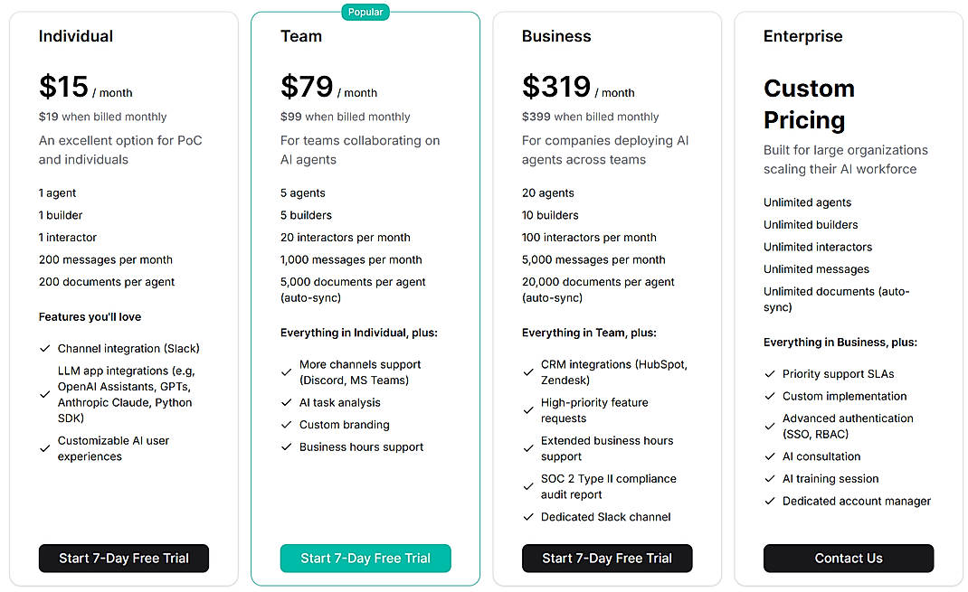Click the checkmark beside Channel integration (Slack)
The image size is (968, 592).
click(x=43, y=348)
